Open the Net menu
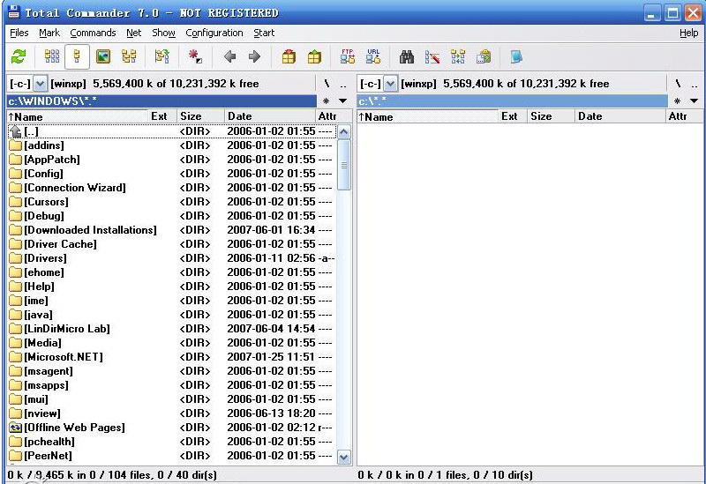Screen dimensions: 706x484 point(134,33)
